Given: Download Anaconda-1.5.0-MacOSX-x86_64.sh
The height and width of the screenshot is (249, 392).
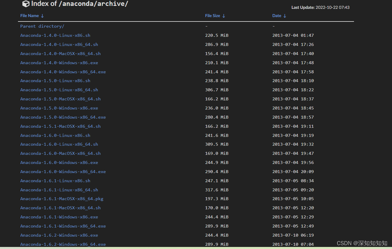Looking at the screenshot, I should point(60,99).
